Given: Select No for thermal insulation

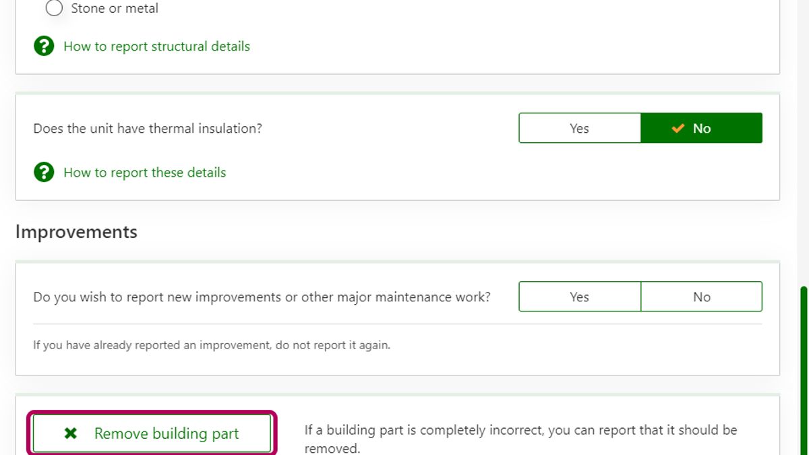Looking at the screenshot, I should (x=701, y=128).
